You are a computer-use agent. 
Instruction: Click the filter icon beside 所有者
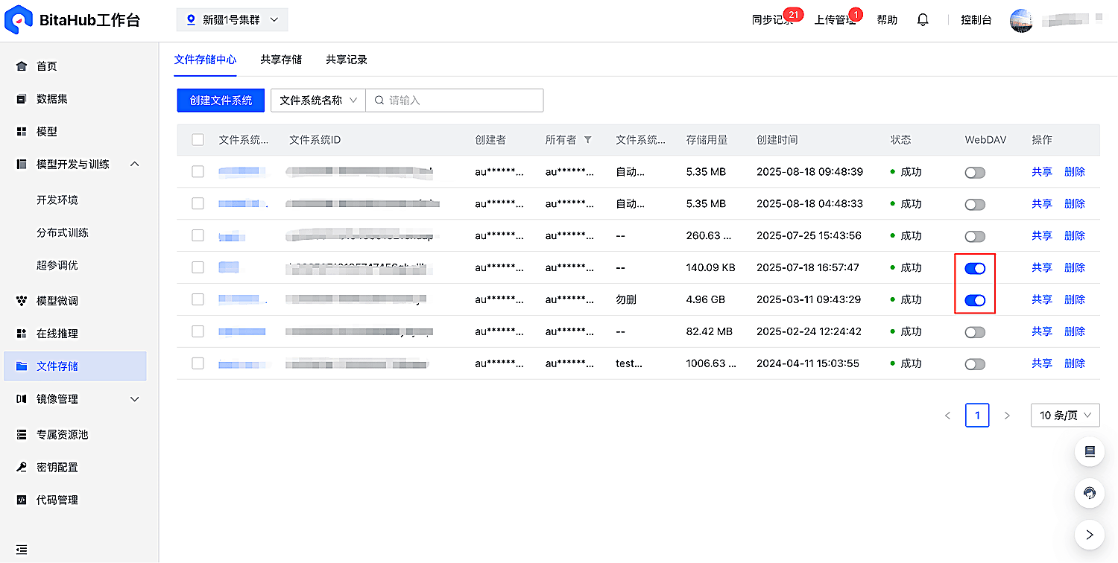coord(587,140)
